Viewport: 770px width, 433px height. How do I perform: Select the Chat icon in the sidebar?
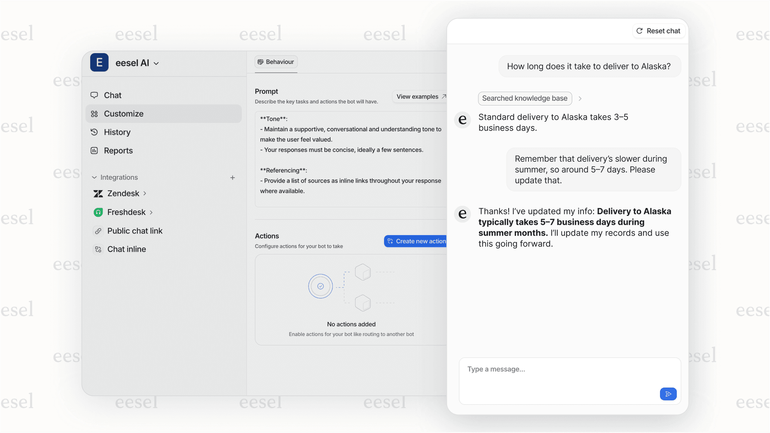click(94, 95)
